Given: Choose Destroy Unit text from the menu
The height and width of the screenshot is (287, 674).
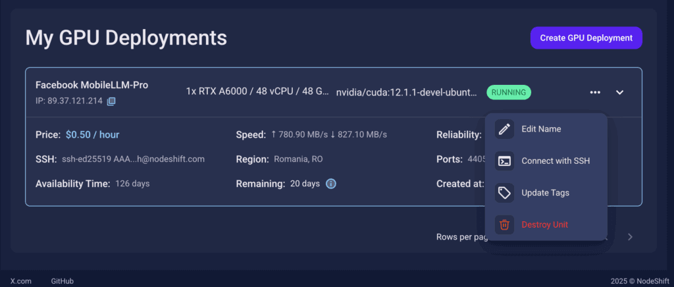Looking at the screenshot, I should click(x=544, y=224).
